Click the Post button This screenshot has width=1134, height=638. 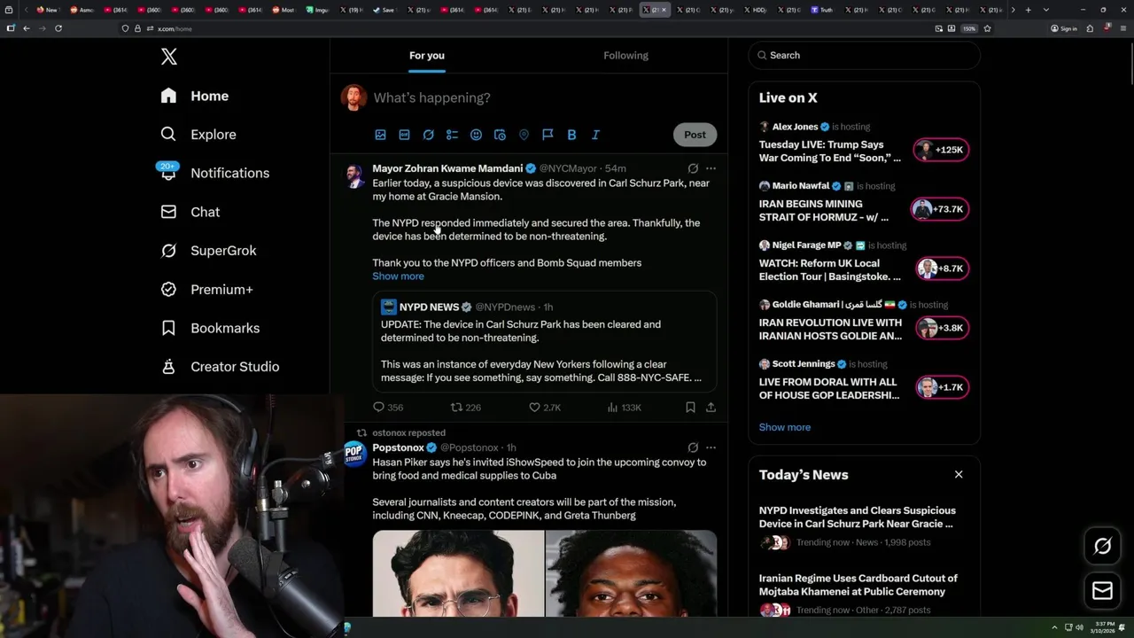click(x=695, y=135)
